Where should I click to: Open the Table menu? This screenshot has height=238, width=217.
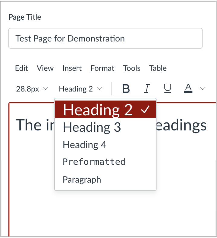[x=158, y=68]
